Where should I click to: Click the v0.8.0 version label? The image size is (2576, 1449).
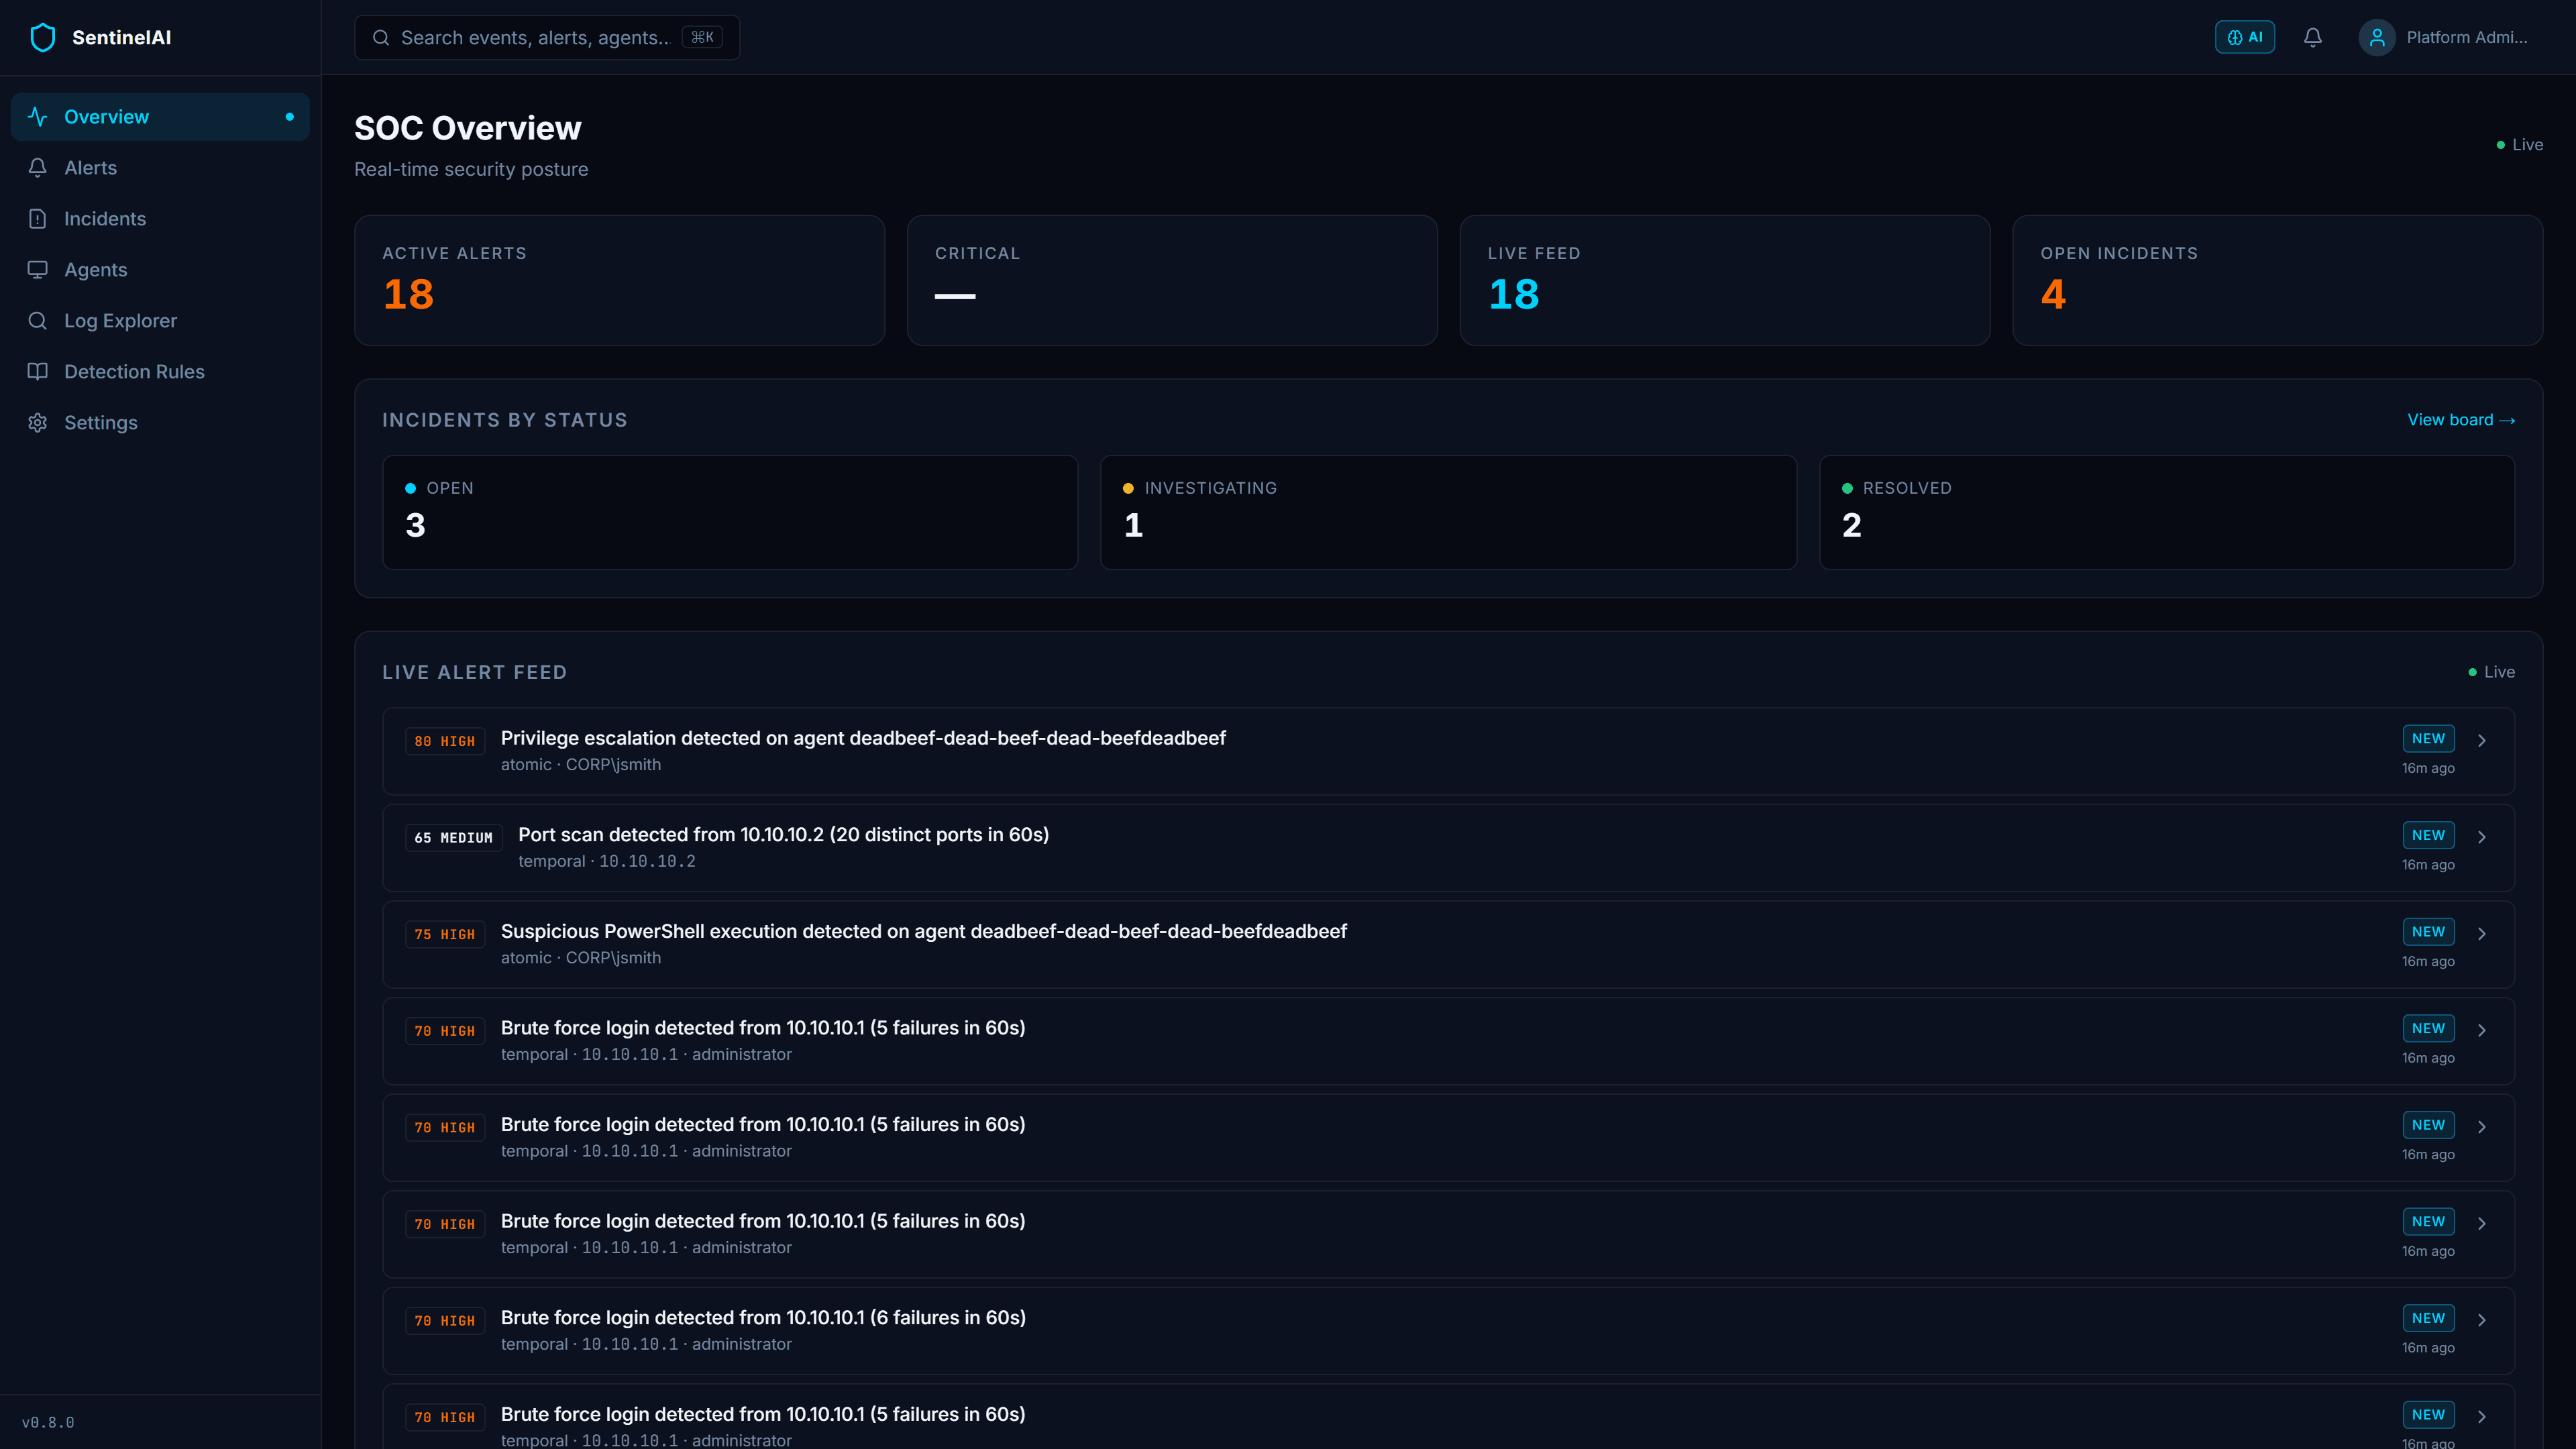point(48,1422)
